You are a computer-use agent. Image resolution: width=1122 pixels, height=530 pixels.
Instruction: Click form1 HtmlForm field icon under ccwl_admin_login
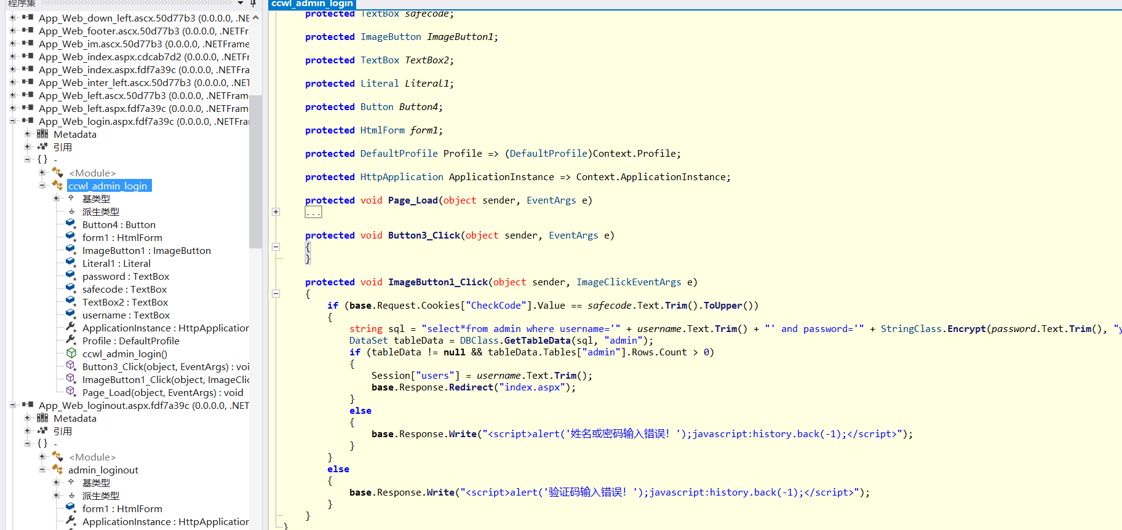71,237
